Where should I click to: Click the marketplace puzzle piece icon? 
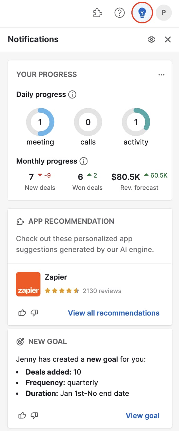click(97, 13)
